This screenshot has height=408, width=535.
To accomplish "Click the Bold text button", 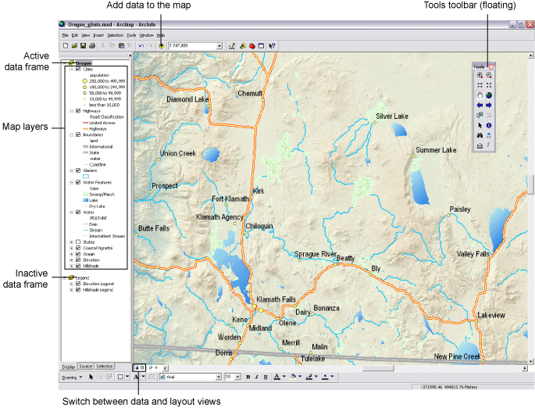I will [x=248, y=377].
